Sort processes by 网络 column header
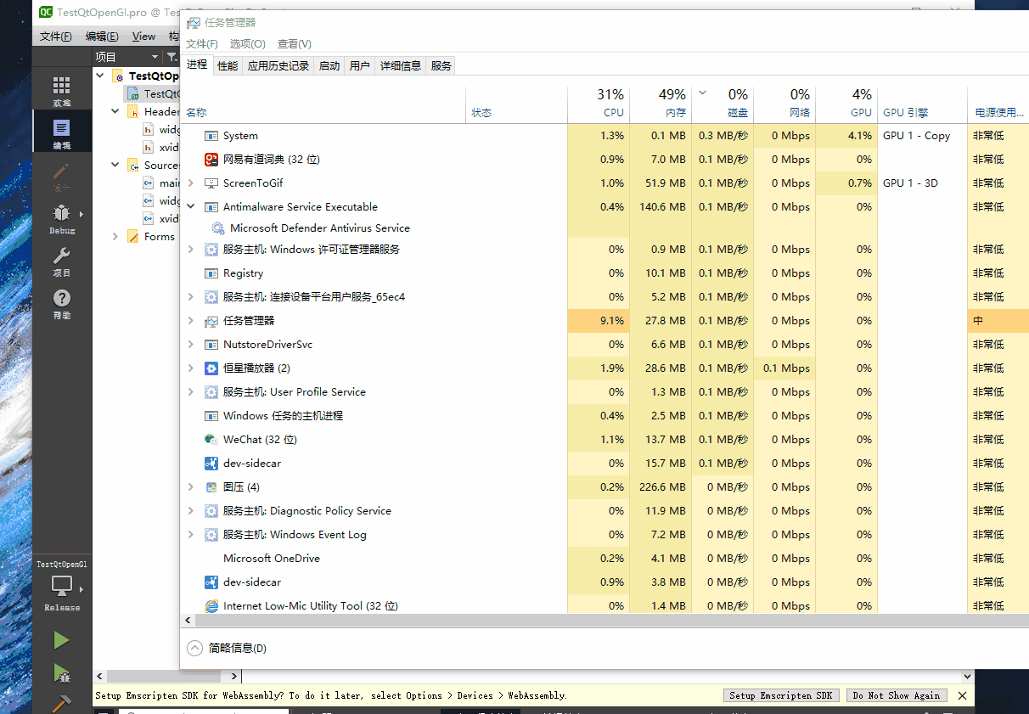The image size is (1029, 714). [784, 104]
